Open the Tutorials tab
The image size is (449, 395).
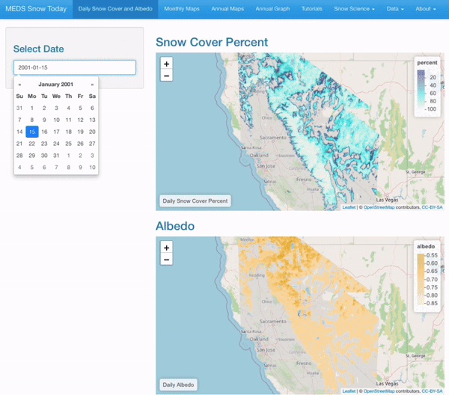pos(311,9)
